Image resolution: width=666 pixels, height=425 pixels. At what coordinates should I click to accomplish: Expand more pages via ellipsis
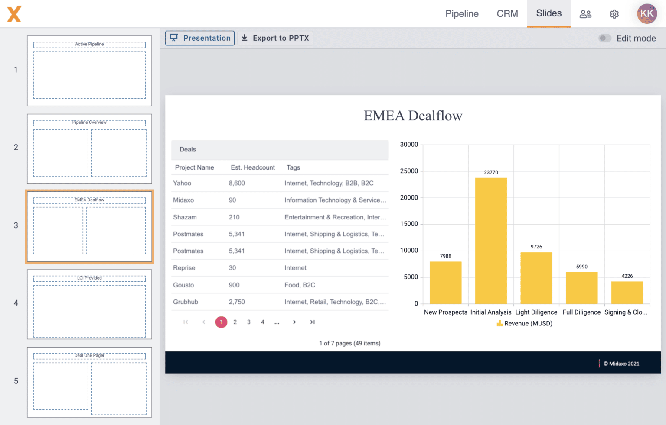click(x=277, y=322)
